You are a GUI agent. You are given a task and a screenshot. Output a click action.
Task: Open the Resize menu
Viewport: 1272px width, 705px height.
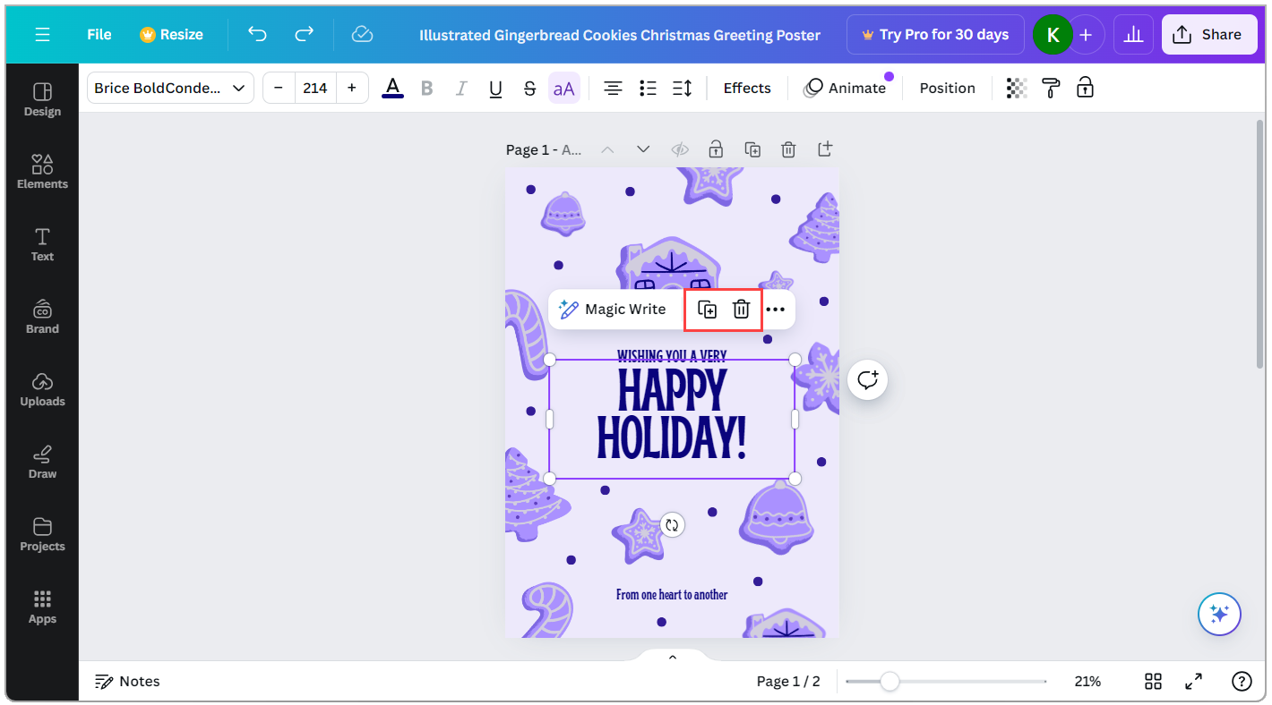point(171,34)
